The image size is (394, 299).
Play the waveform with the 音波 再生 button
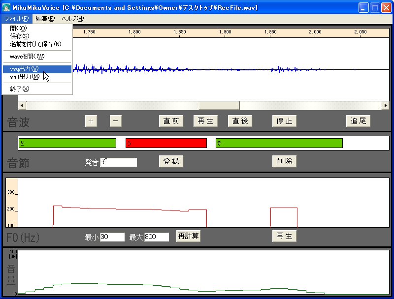[205, 121]
